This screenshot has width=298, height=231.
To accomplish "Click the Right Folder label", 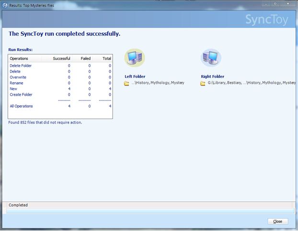I will pos(212,77).
